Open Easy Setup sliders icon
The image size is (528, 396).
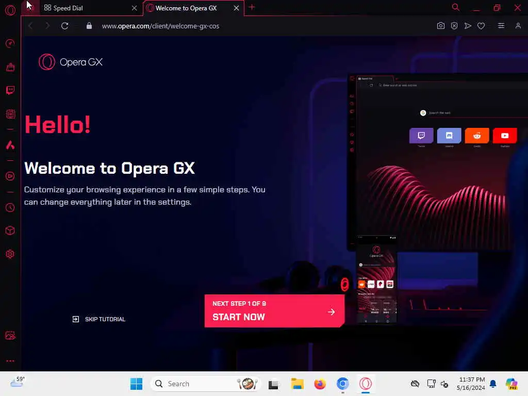click(501, 26)
